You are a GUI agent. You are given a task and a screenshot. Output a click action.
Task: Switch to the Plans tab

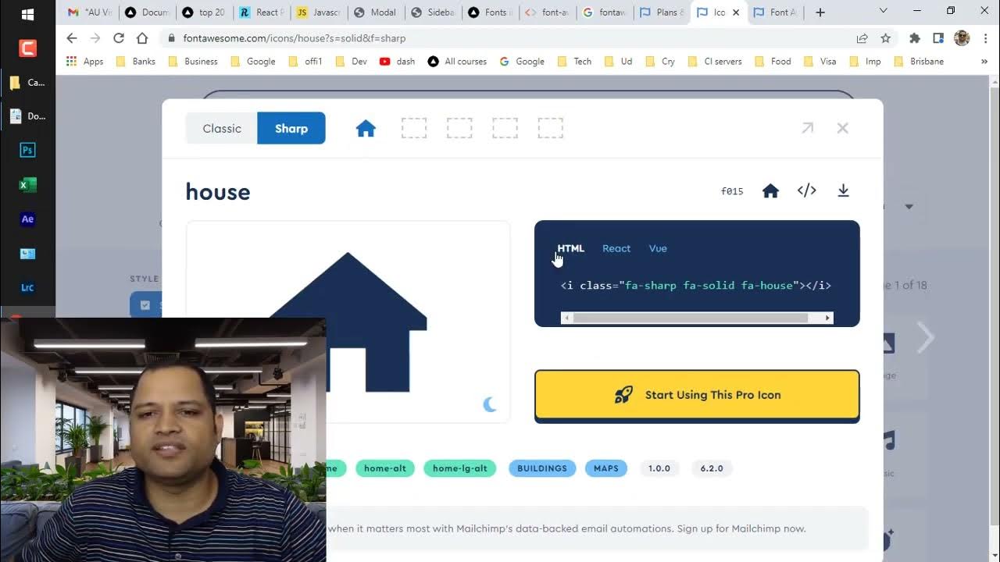(x=661, y=12)
